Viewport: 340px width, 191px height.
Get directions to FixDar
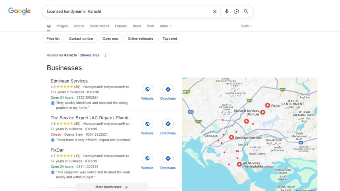pos(168,159)
